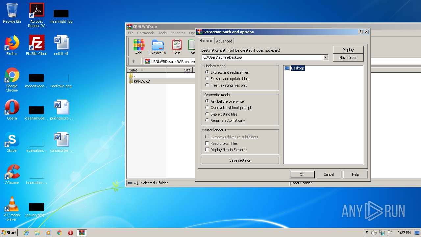The height and width of the screenshot is (237, 421).
Task: Select Rename automatically option
Action: 225,120
